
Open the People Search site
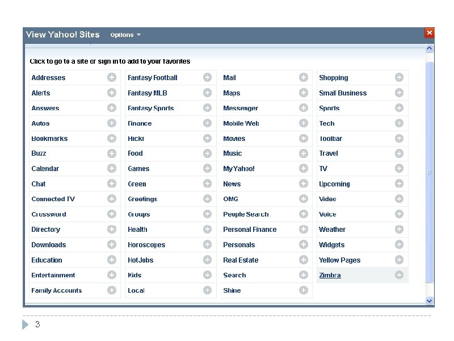click(x=246, y=214)
